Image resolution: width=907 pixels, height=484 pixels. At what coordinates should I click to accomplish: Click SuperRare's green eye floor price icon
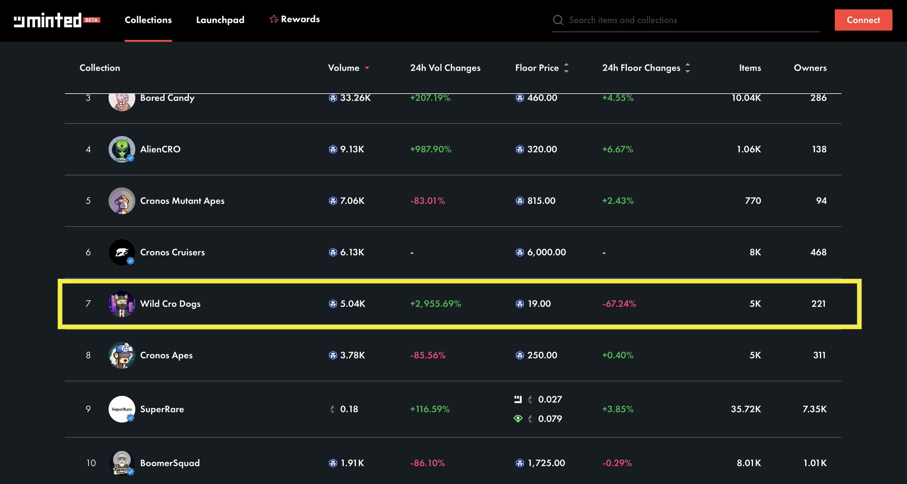tap(518, 419)
